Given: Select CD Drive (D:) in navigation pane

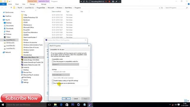Looking at the screenshot, I should pos(10,43).
